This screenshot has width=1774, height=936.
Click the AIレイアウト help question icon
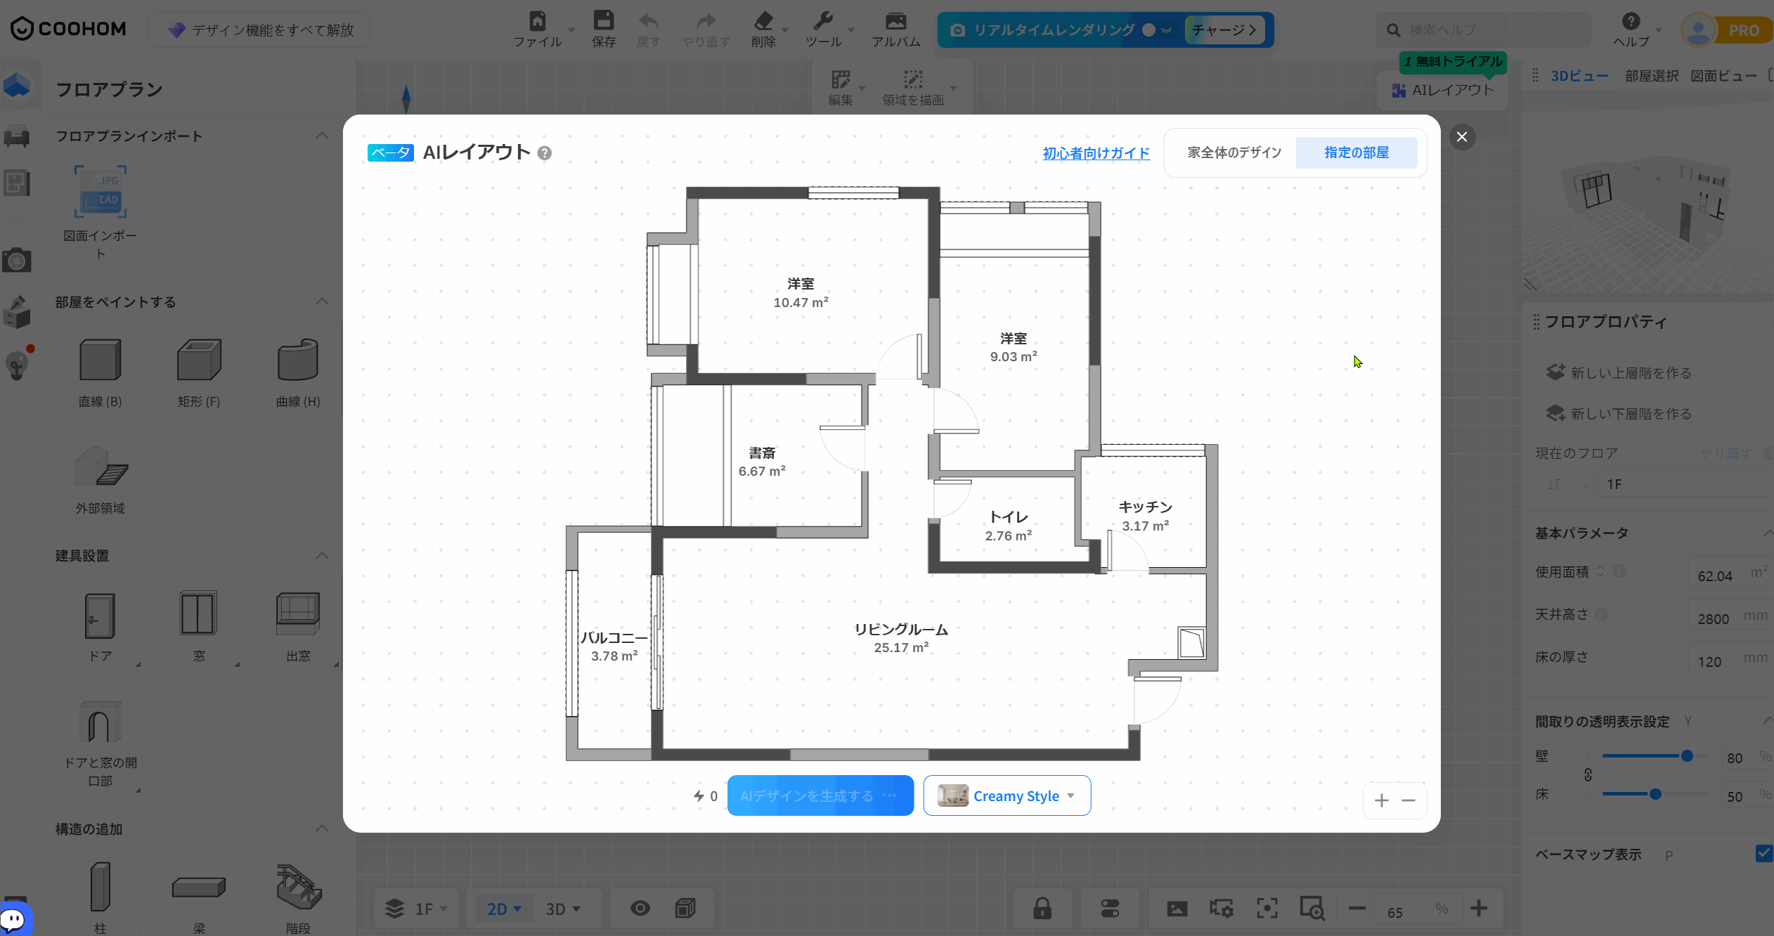point(544,152)
